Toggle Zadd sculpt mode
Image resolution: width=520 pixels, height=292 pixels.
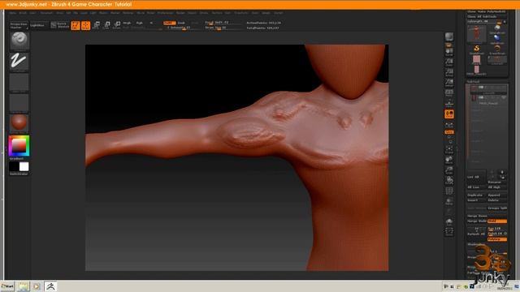[170, 23]
